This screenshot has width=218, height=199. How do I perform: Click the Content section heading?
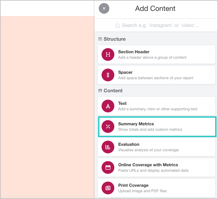[x=113, y=90]
